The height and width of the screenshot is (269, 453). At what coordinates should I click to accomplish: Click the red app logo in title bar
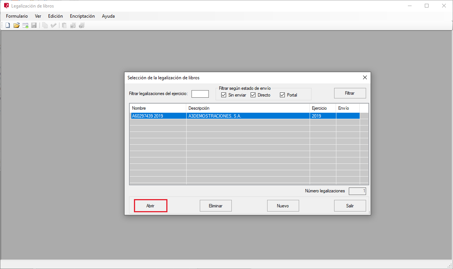pos(6,6)
